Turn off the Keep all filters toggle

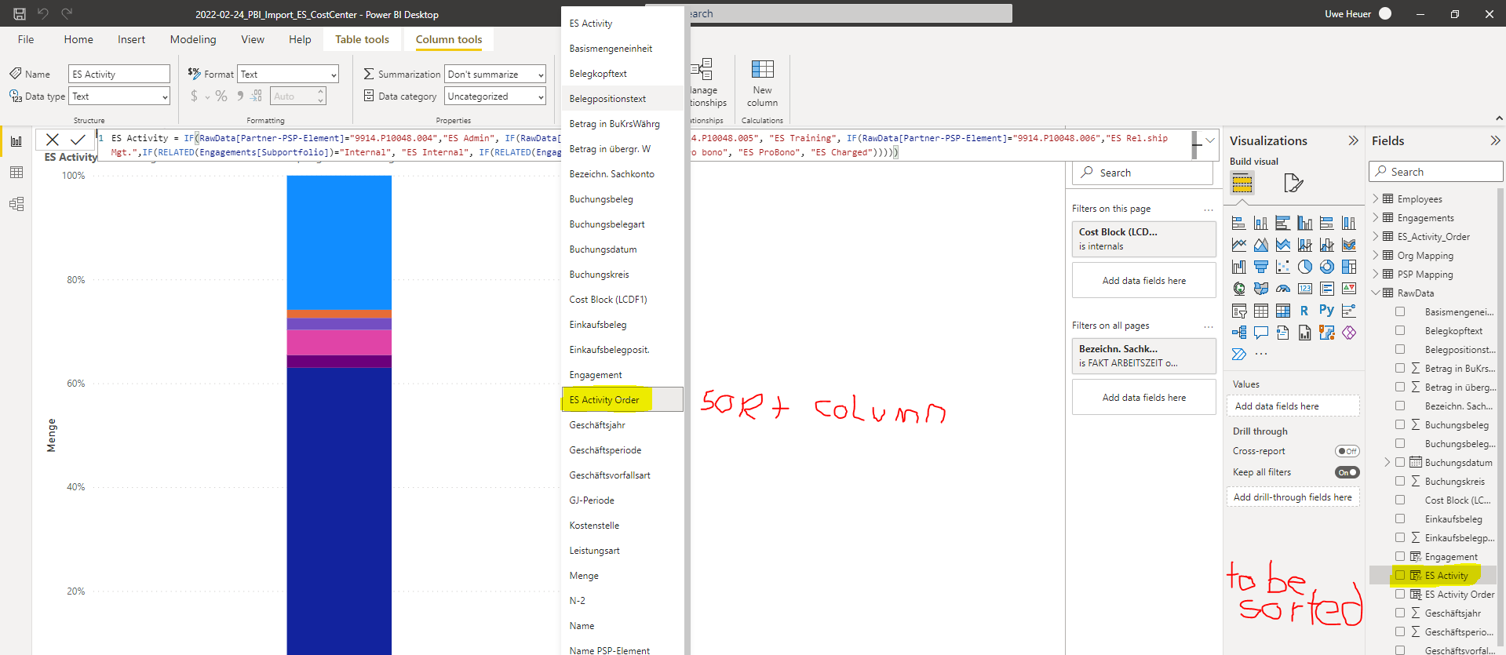pos(1347,472)
